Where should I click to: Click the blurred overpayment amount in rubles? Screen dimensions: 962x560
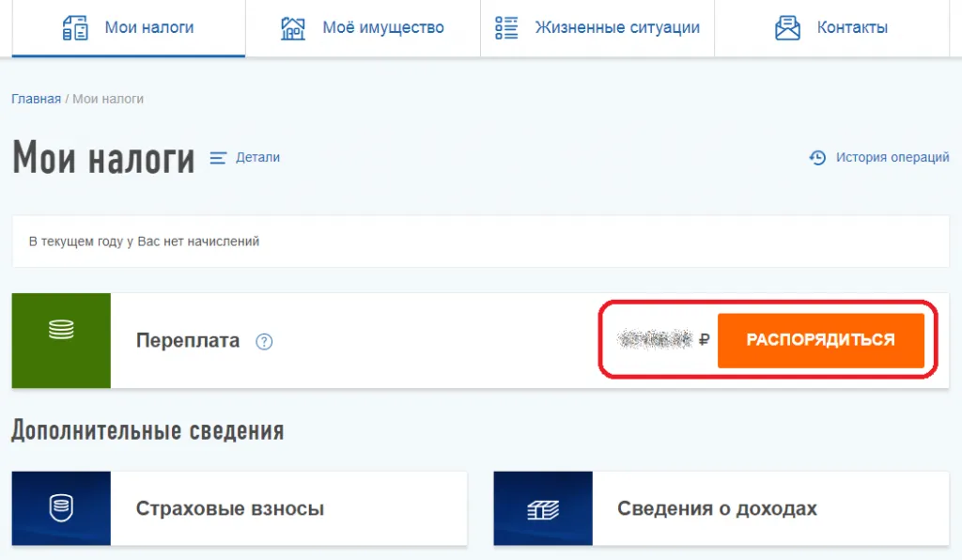click(x=656, y=340)
